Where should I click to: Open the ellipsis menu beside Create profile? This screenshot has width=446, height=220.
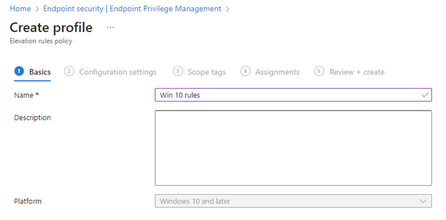tap(110, 27)
